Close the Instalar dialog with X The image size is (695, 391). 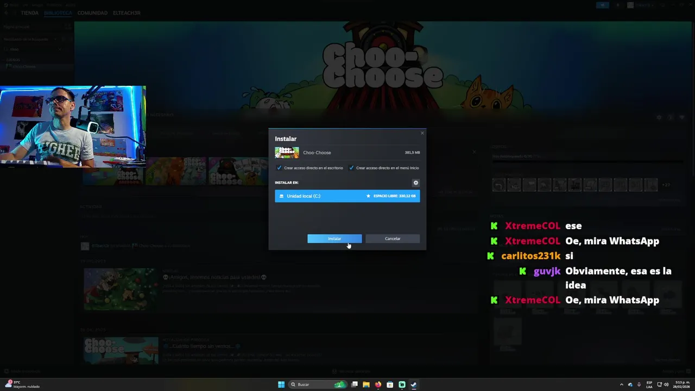422,133
